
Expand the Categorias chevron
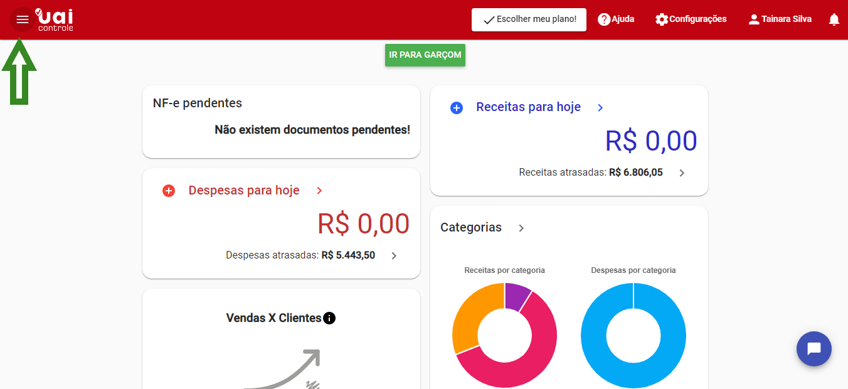521,228
